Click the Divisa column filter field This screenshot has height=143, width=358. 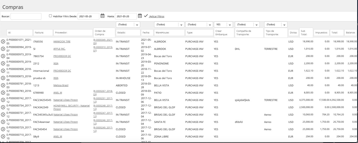[293, 33]
